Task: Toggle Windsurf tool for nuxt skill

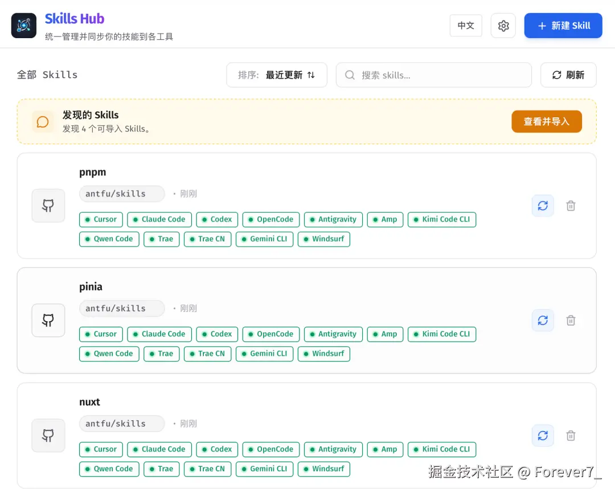Action: point(324,469)
